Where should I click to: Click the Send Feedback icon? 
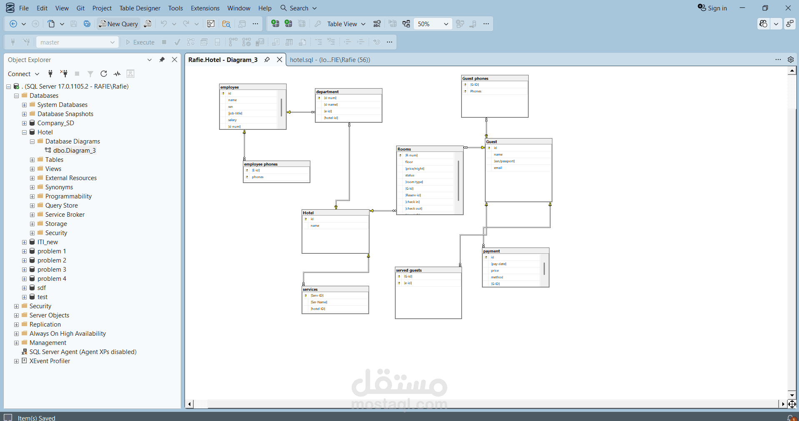pos(790,24)
